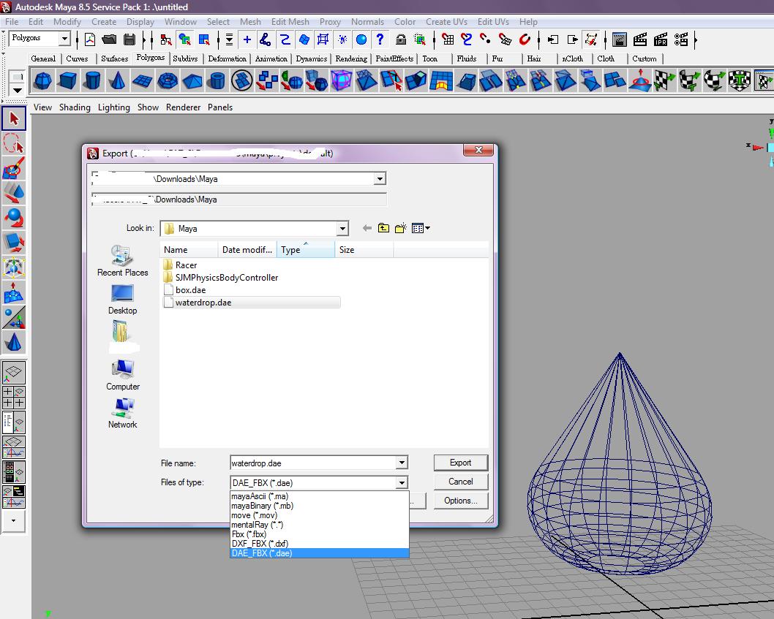Toggle the lock current selection icon

[x=401, y=39]
